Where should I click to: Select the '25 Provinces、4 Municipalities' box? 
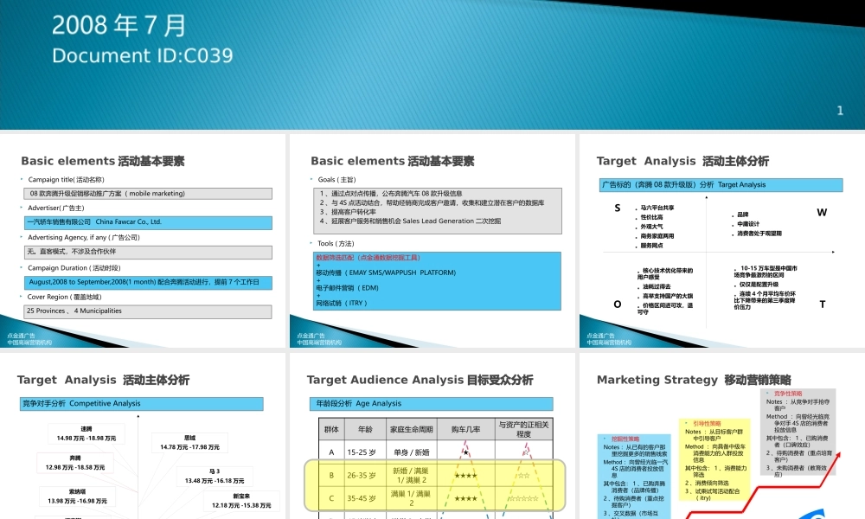click(148, 311)
